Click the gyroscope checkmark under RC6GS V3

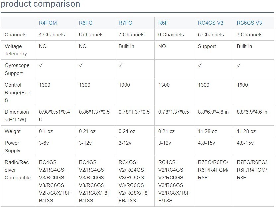click(x=239, y=65)
